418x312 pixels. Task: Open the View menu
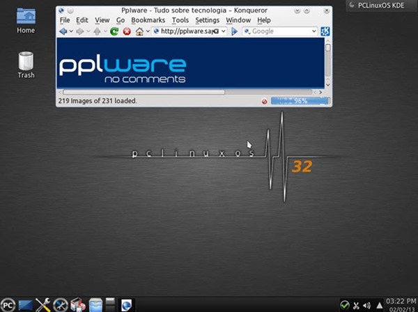click(x=102, y=20)
